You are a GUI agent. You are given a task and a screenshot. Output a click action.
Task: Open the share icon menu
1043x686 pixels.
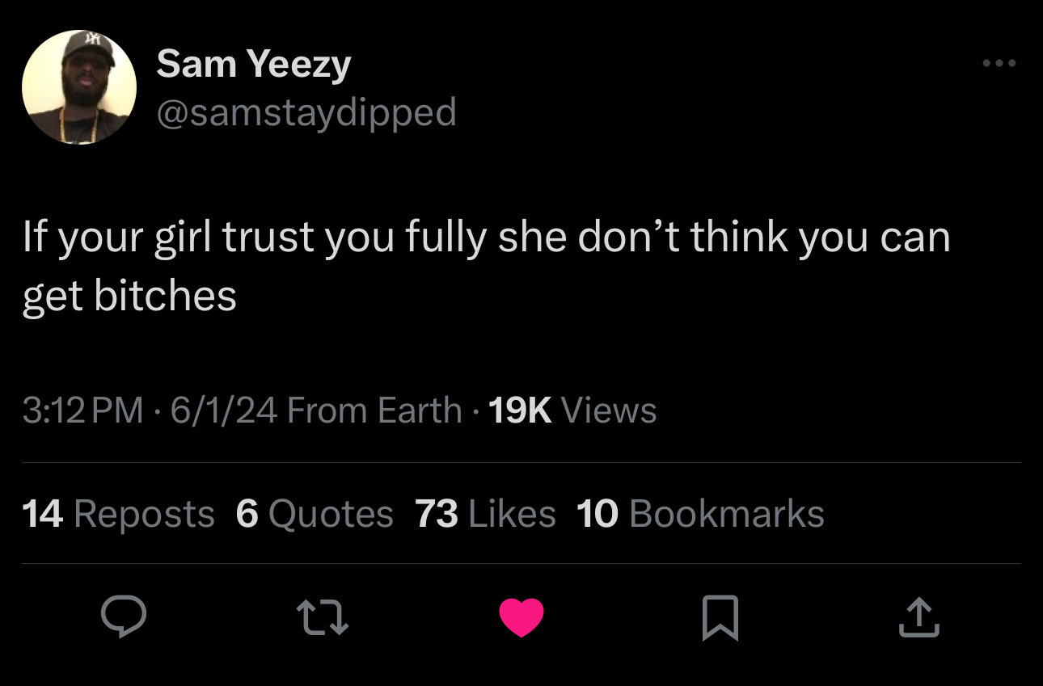pyautogui.click(x=919, y=618)
